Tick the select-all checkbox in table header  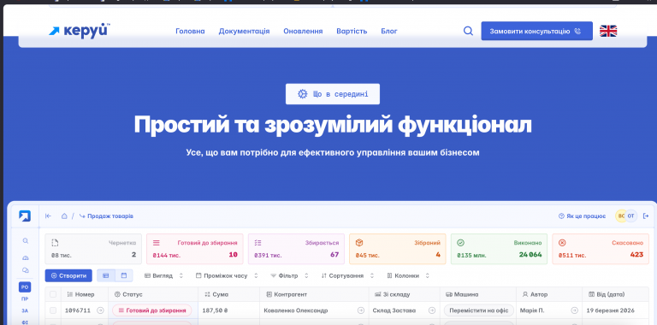(53, 294)
